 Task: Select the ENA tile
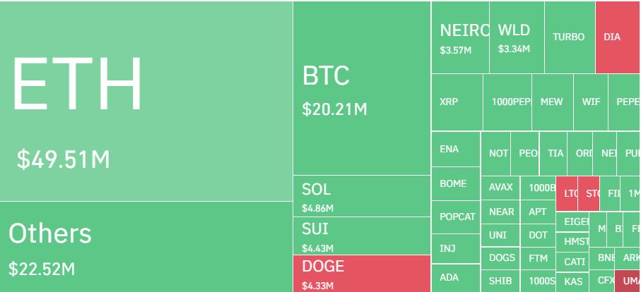point(455,150)
